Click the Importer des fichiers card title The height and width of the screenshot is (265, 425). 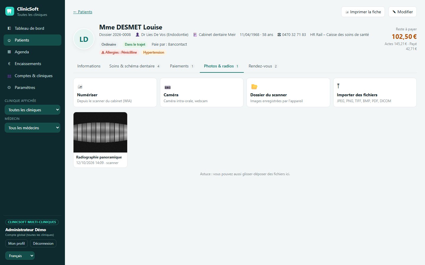pyautogui.click(x=357, y=95)
